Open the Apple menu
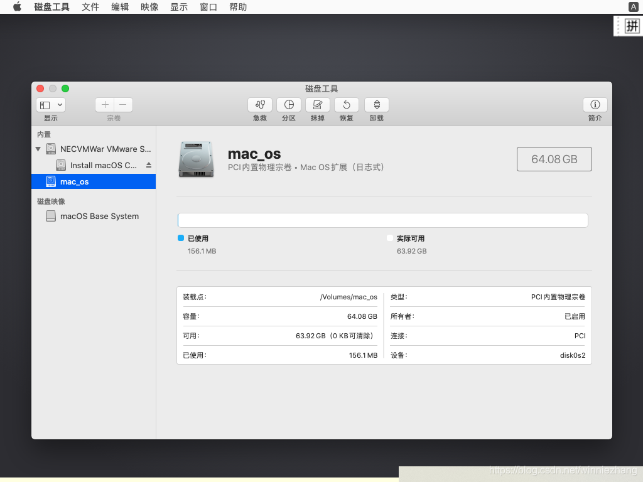 (x=17, y=7)
